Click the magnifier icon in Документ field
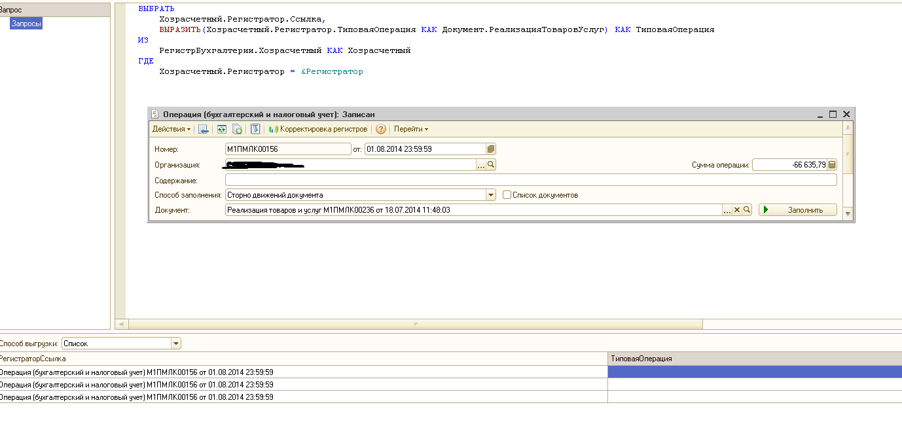The height and width of the screenshot is (445, 902). click(x=746, y=210)
